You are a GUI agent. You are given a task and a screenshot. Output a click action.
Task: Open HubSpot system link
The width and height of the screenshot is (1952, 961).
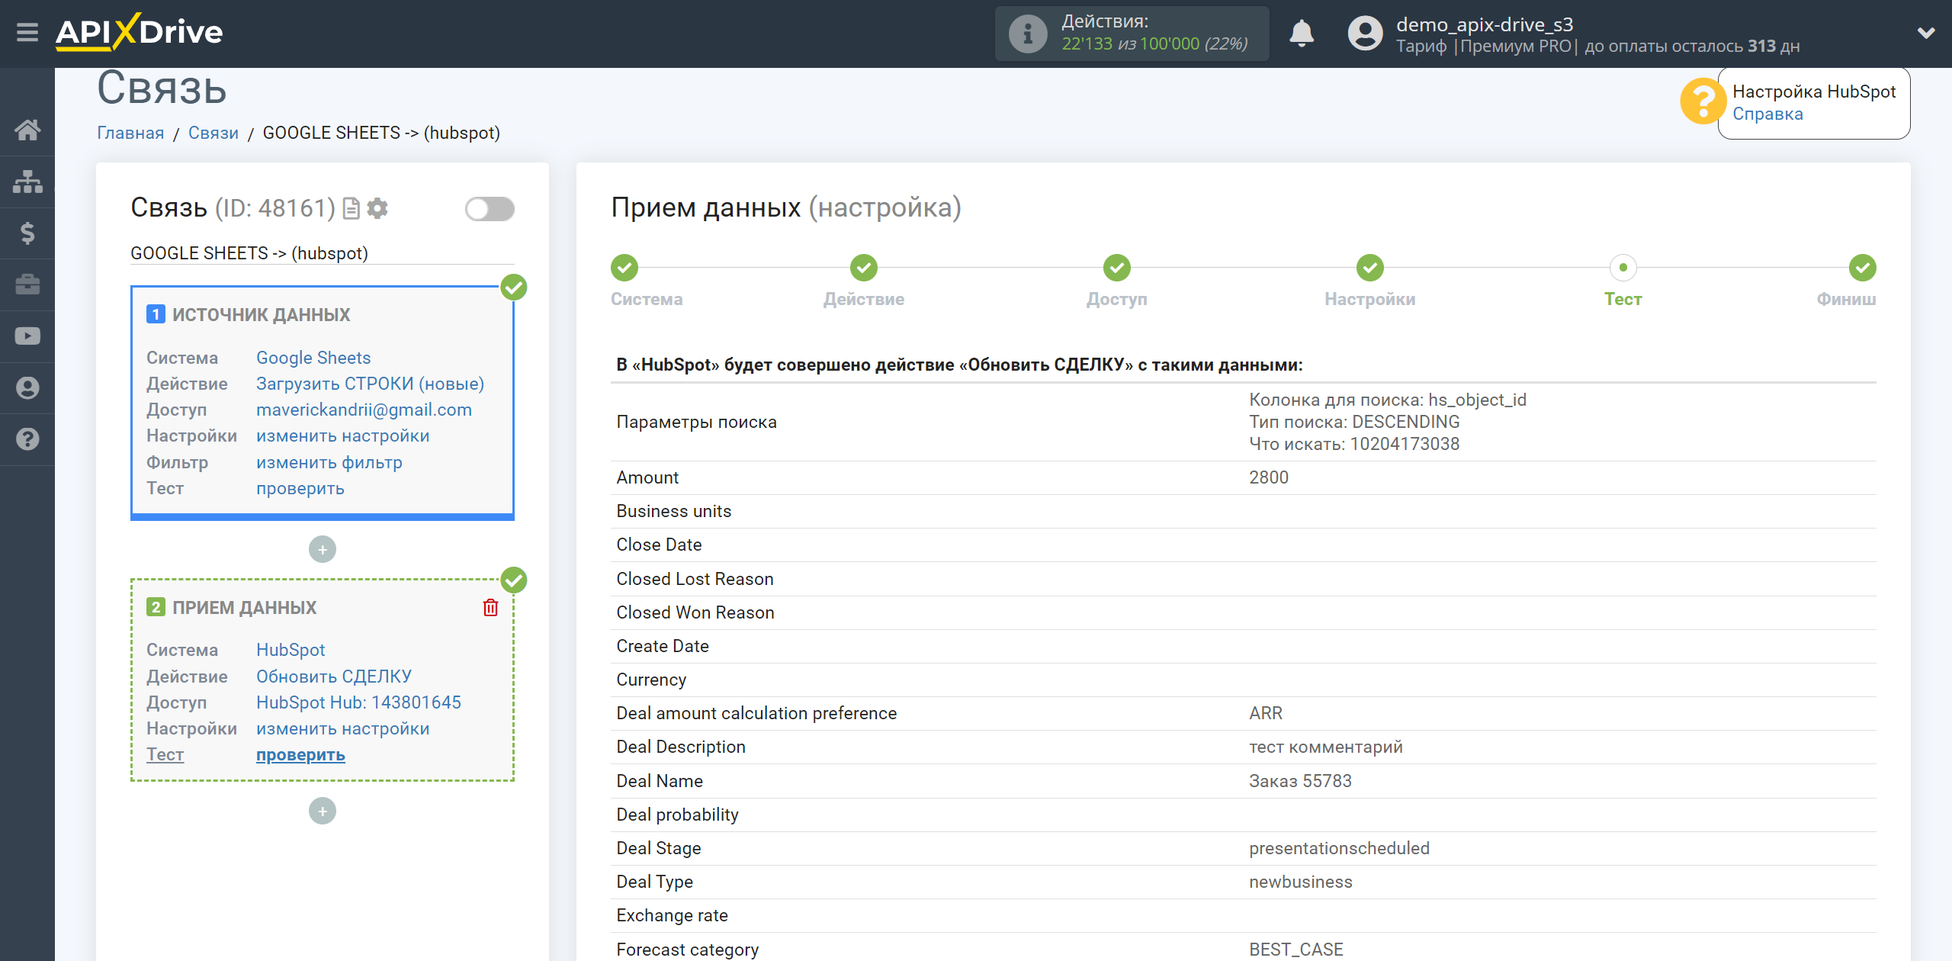click(291, 650)
